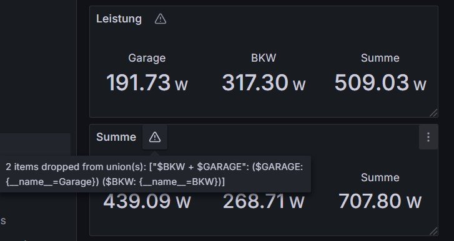Click the highlighted item in left sidebar

click(35, 145)
